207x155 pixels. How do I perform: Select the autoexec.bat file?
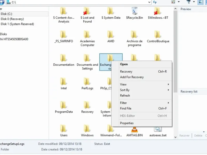(x=158, y=132)
